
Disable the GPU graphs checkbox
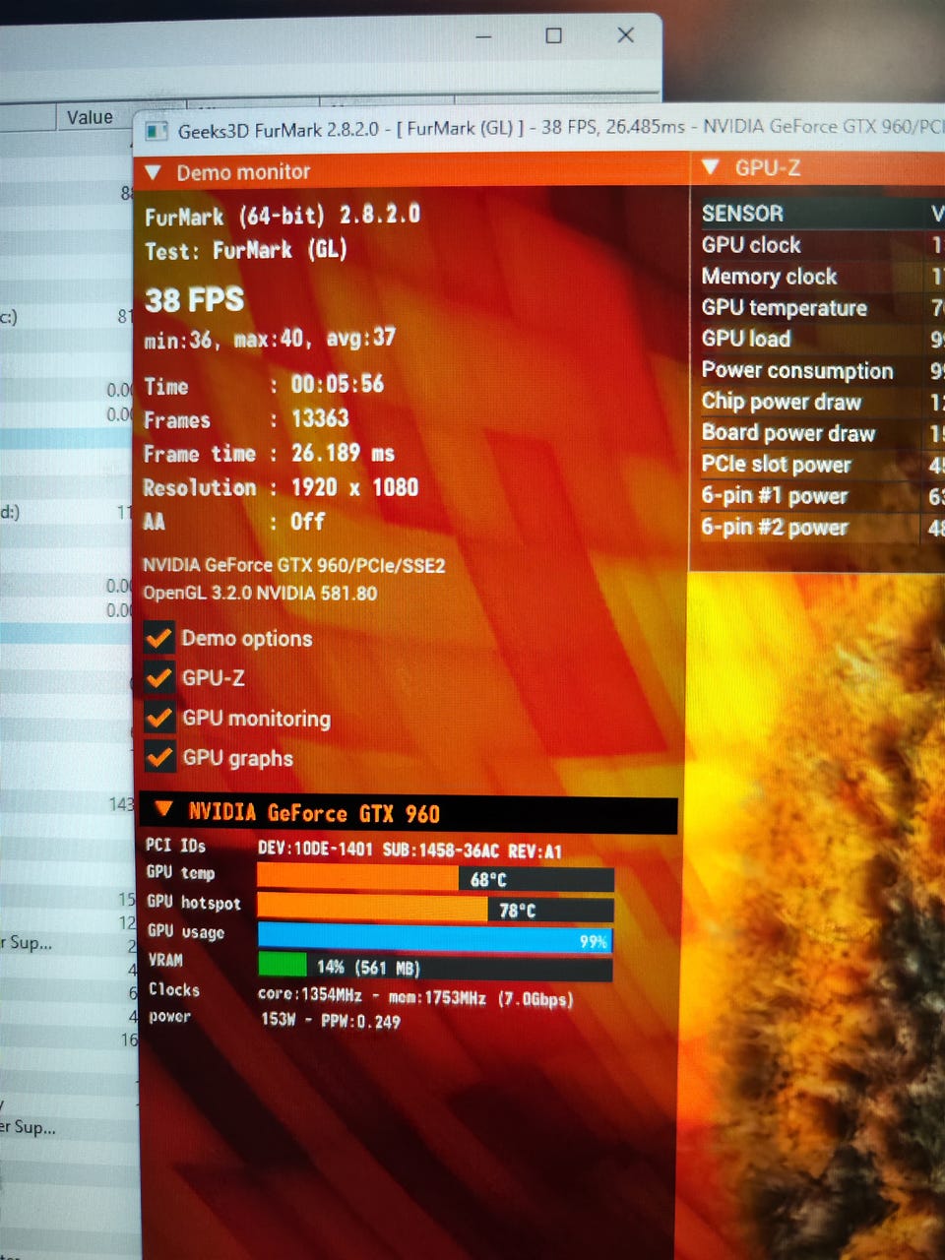[158, 757]
